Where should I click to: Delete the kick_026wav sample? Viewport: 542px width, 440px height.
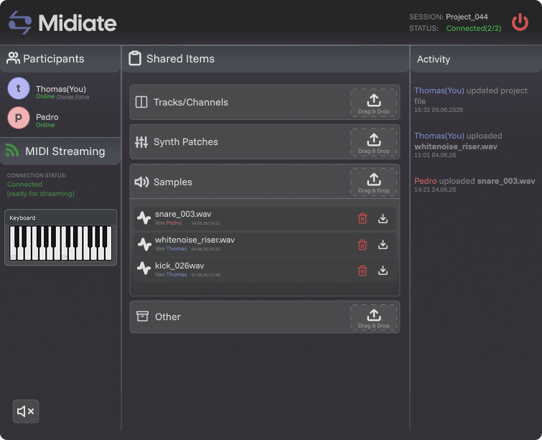pyautogui.click(x=363, y=271)
